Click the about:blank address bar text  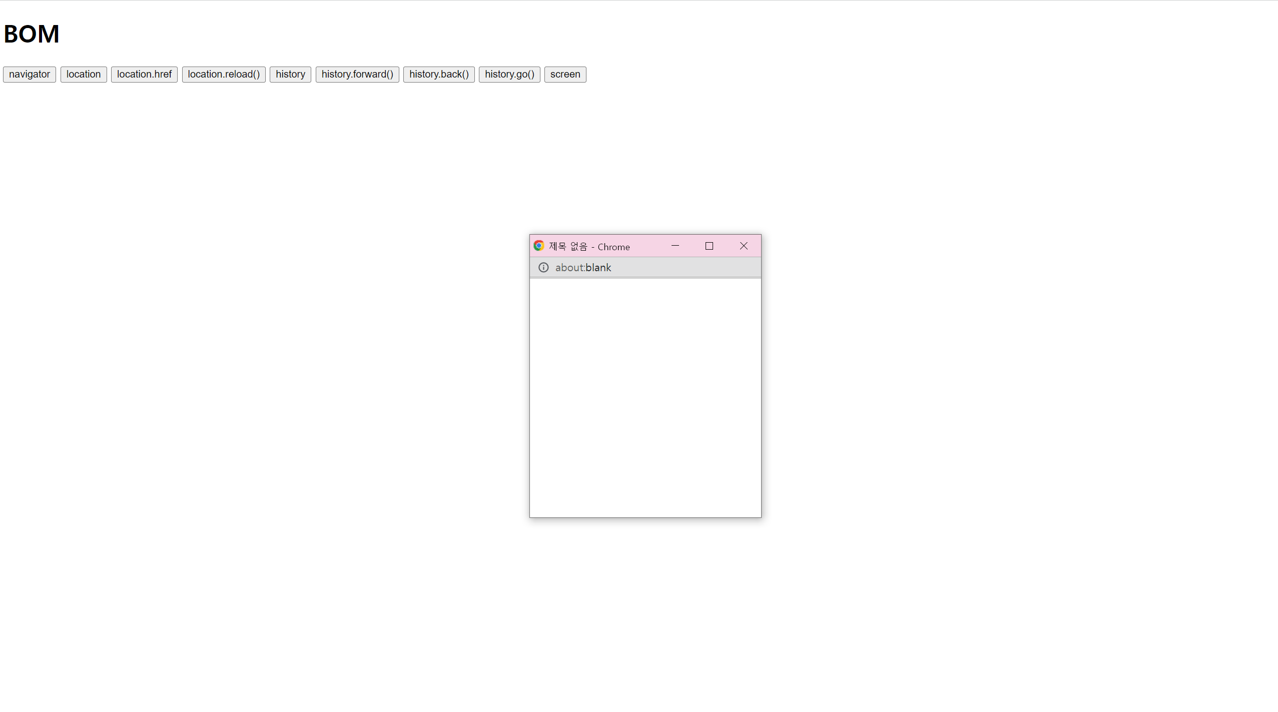583,268
